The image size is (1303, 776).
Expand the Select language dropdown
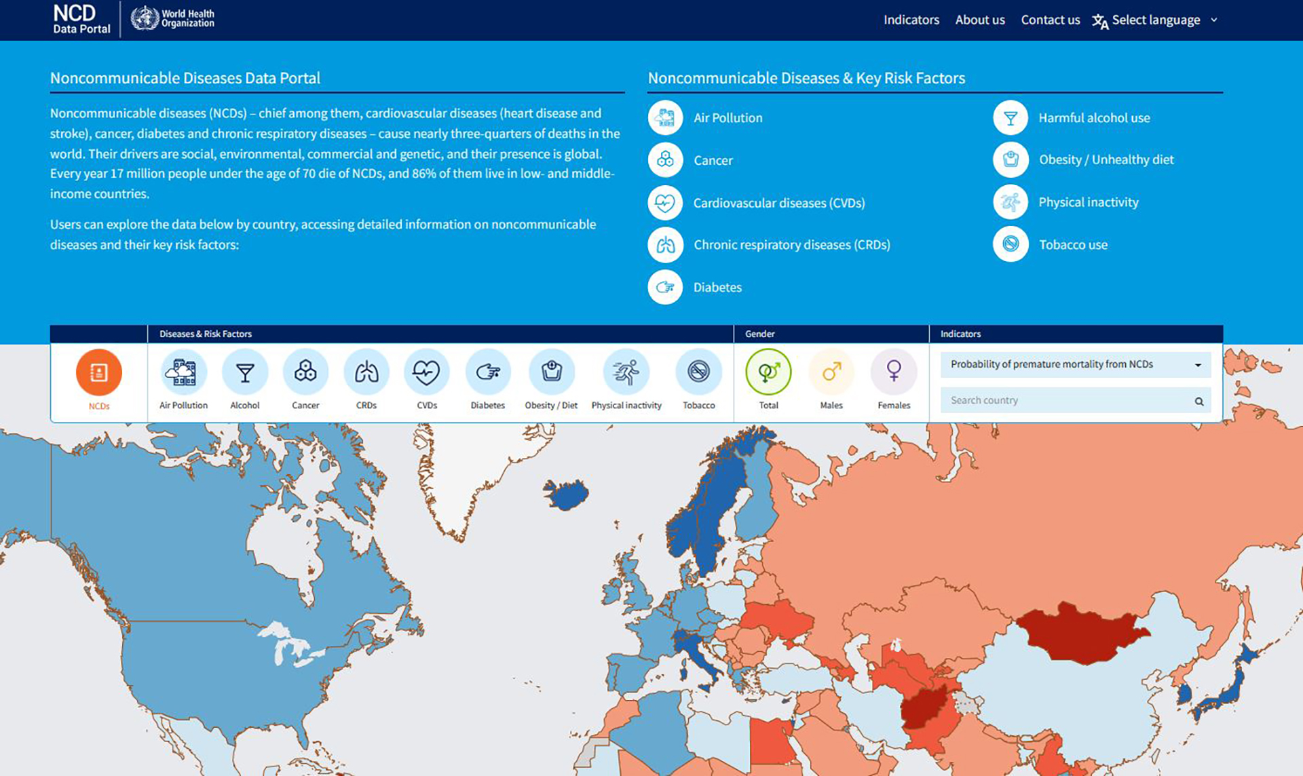[1155, 20]
